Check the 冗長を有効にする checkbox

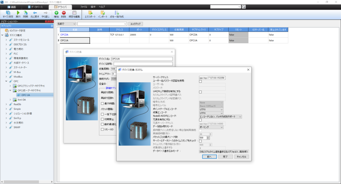coord(200,120)
